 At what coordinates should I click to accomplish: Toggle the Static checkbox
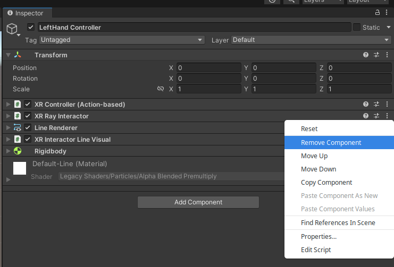pyautogui.click(x=357, y=27)
